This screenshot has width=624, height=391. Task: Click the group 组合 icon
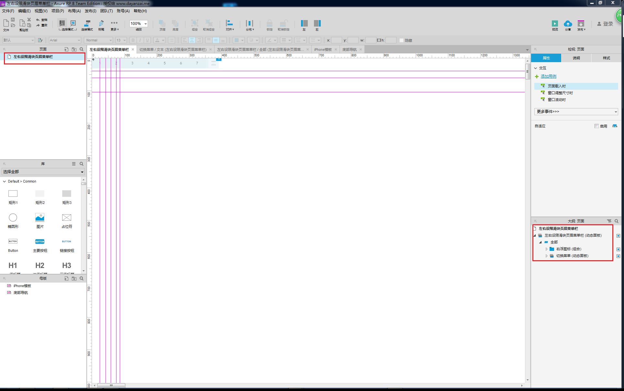click(x=195, y=23)
